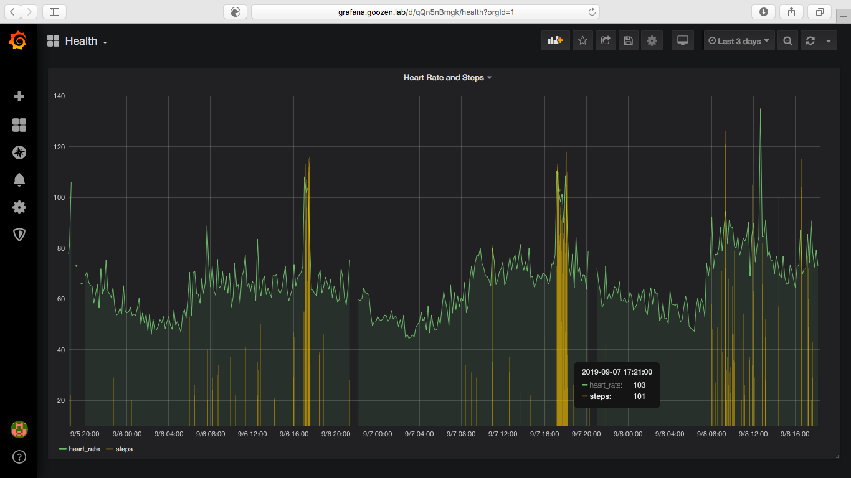
Task: Open the refresh interval dropdown arrow
Action: pyautogui.click(x=828, y=40)
